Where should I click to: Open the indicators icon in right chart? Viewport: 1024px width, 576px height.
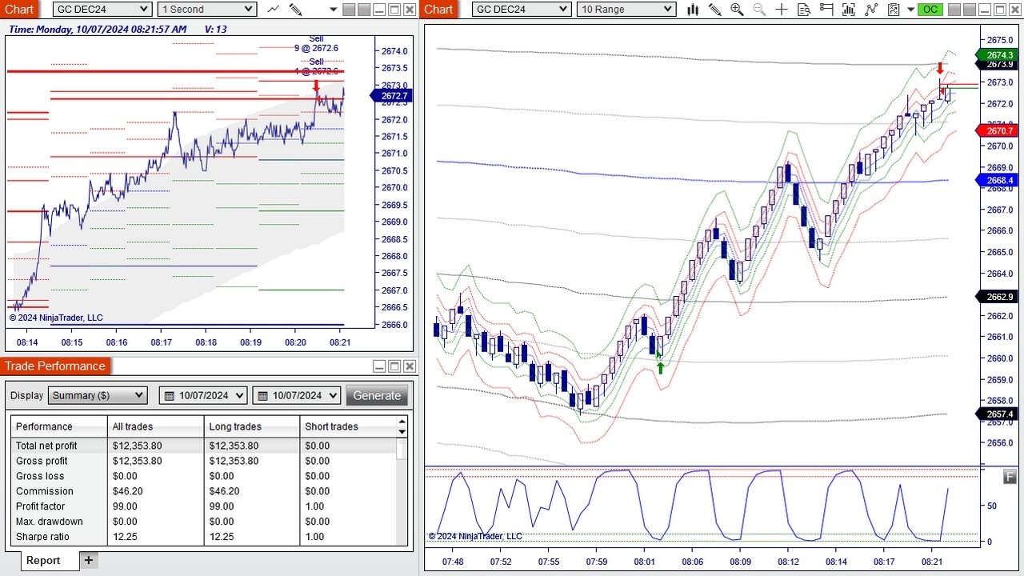[x=849, y=10]
